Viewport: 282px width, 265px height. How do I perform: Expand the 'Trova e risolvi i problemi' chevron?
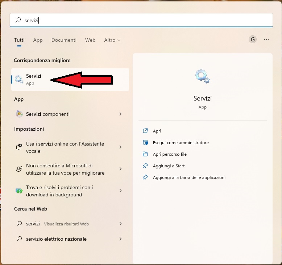(x=120, y=191)
